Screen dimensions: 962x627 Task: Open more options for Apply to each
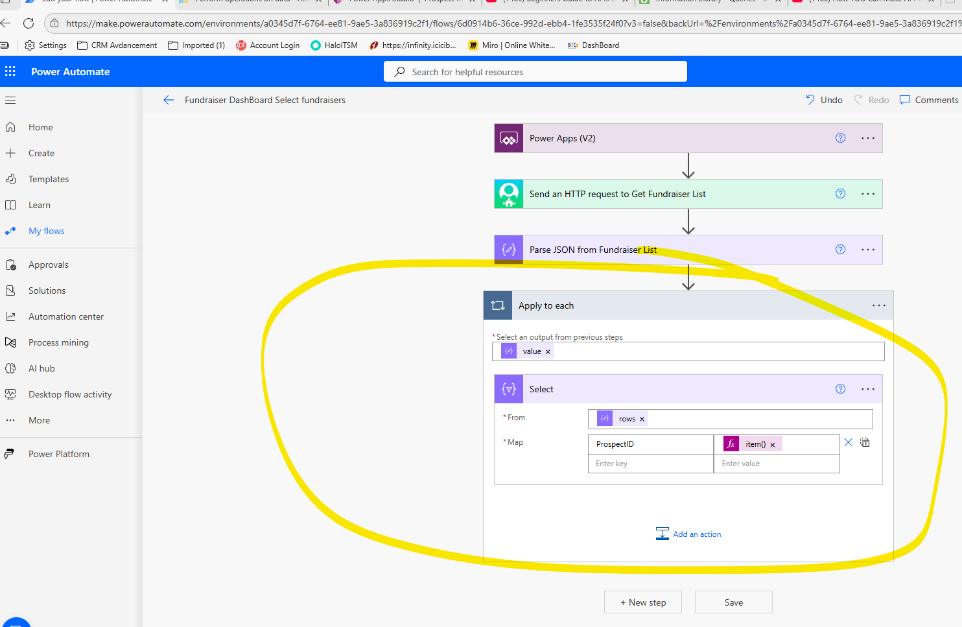click(879, 305)
